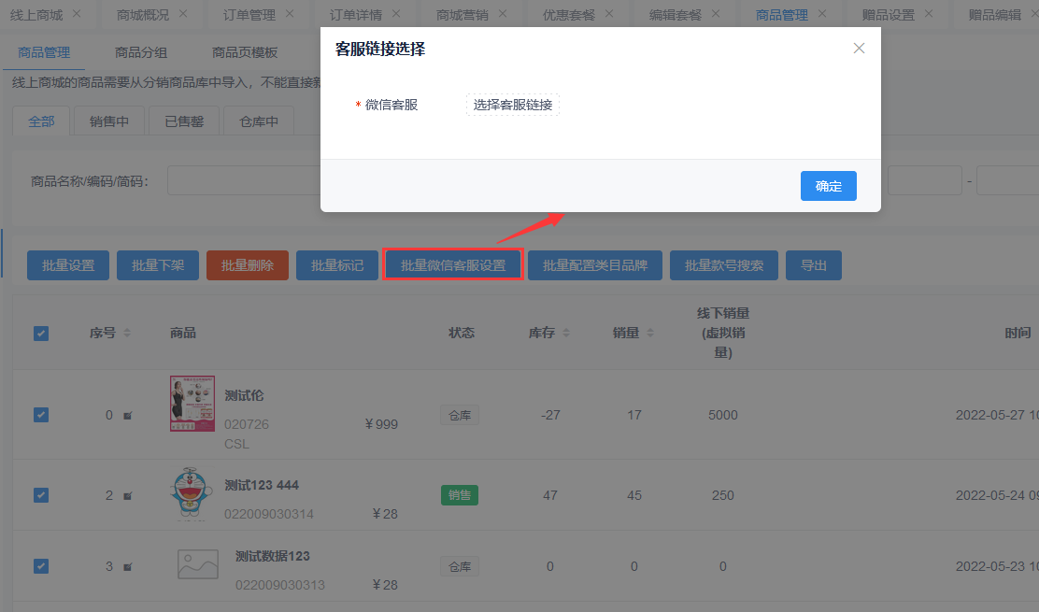Open the 商品页模板 sub-tab
This screenshot has height=612, width=1039.
[x=245, y=52]
